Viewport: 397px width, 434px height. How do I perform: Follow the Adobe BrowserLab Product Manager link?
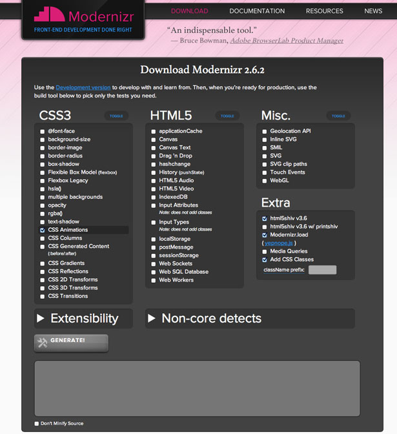pos(287,41)
